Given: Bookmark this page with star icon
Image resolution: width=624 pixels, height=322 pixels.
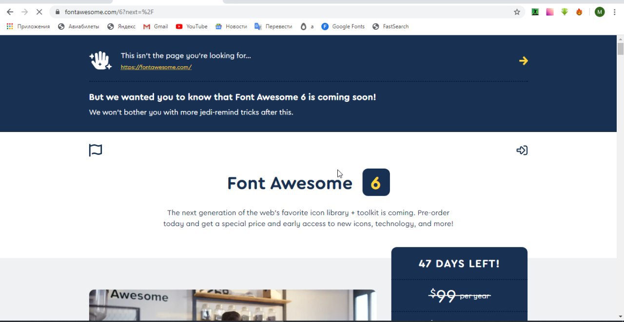Looking at the screenshot, I should point(517,12).
